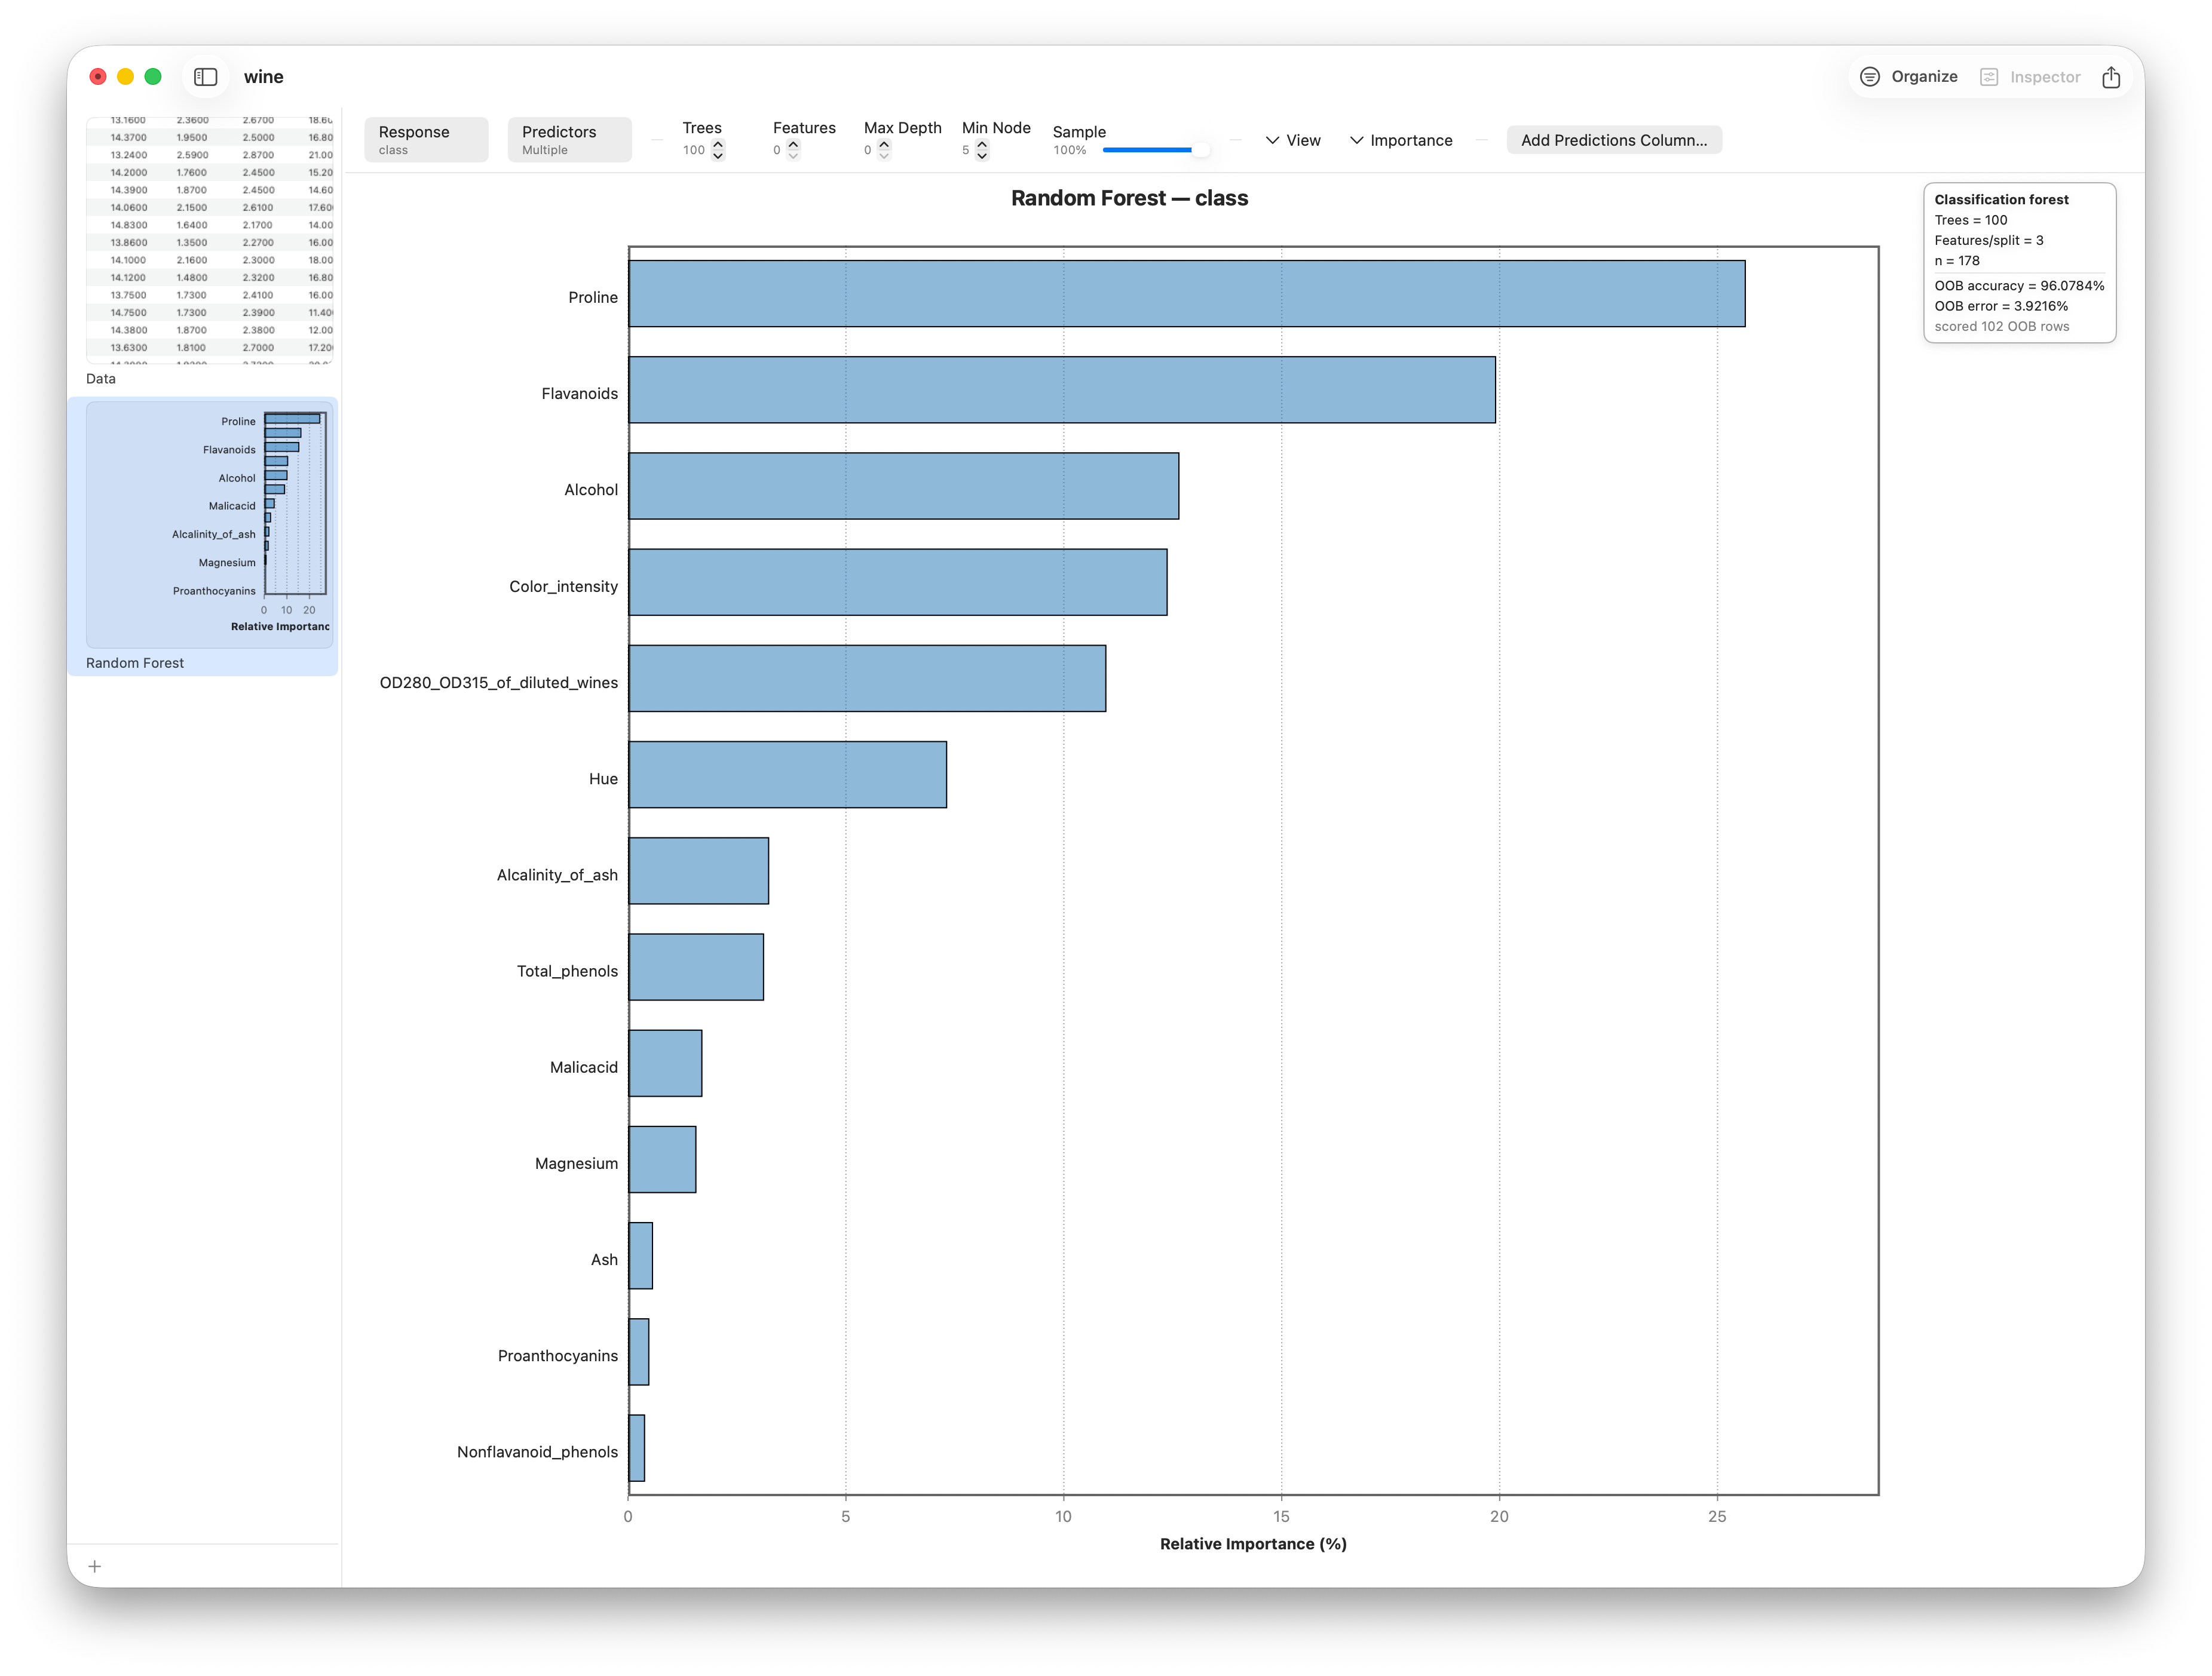Image resolution: width=2212 pixels, height=1676 pixels.
Task: Expand the Importance dropdown
Action: 1401,140
